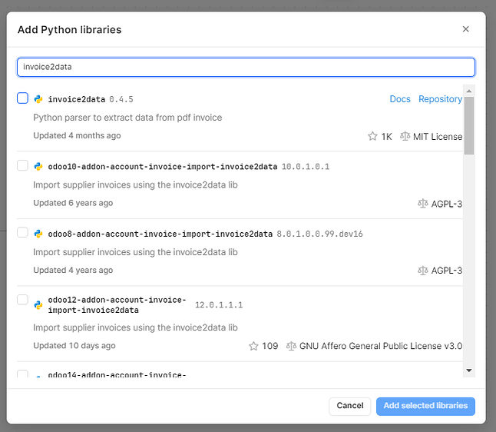Viewport: 496px width, 432px height.
Task: Click the odoo10-addon-account-invoice-import-invoice2data name
Action: pos(163,167)
